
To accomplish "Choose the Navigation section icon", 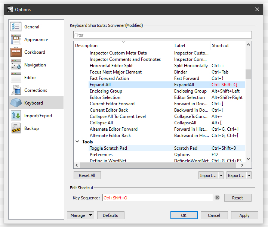I will [16, 65].
